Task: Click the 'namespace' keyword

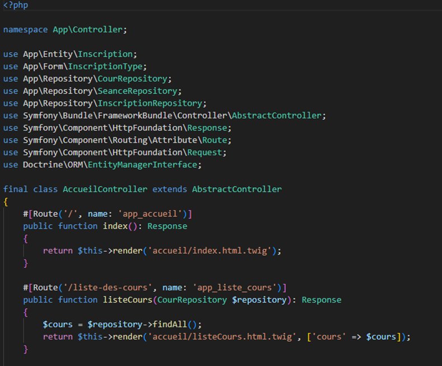Action: 25,30
